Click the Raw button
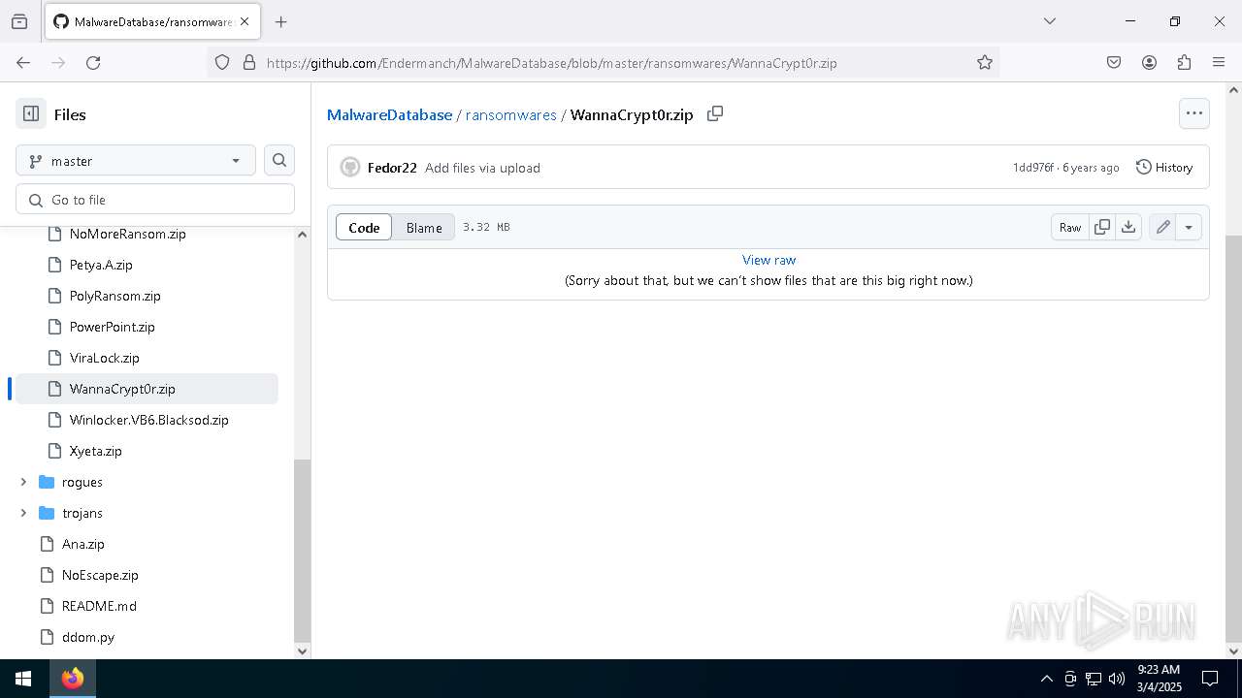Image resolution: width=1242 pixels, height=698 pixels. [x=1070, y=227]
